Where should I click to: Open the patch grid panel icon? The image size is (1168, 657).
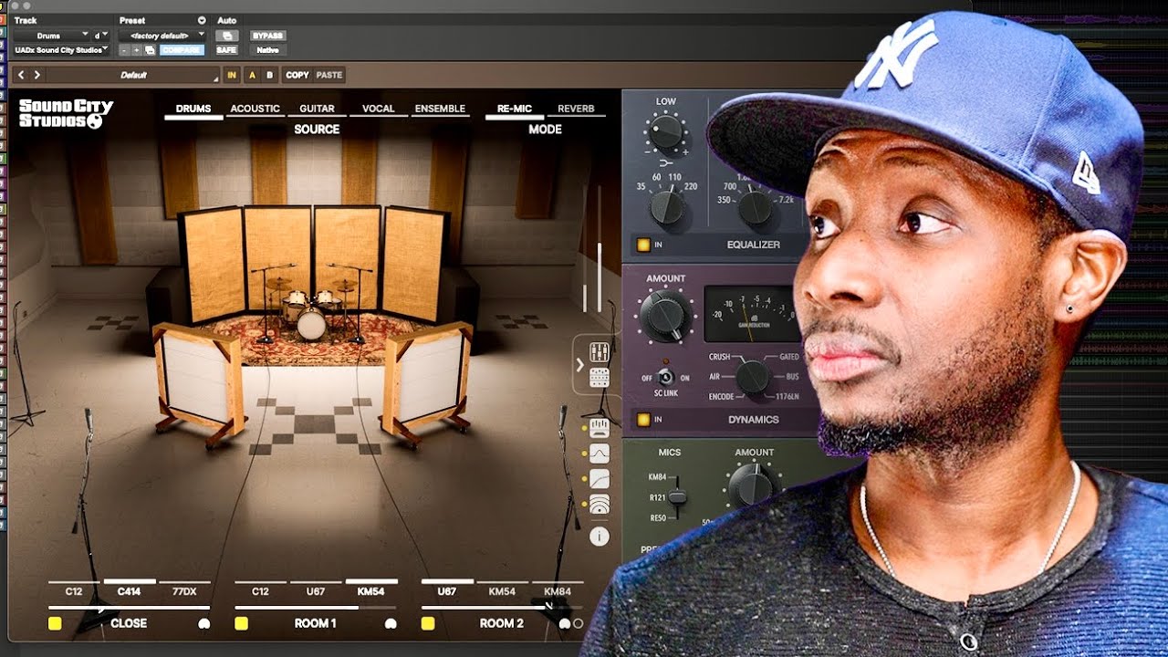[x=600, y=378]
